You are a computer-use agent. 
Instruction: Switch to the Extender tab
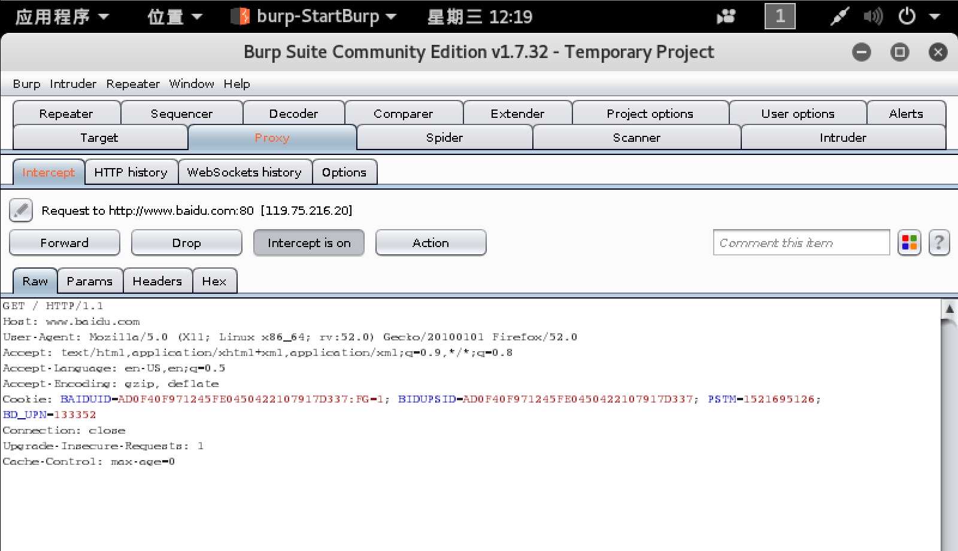518,114
